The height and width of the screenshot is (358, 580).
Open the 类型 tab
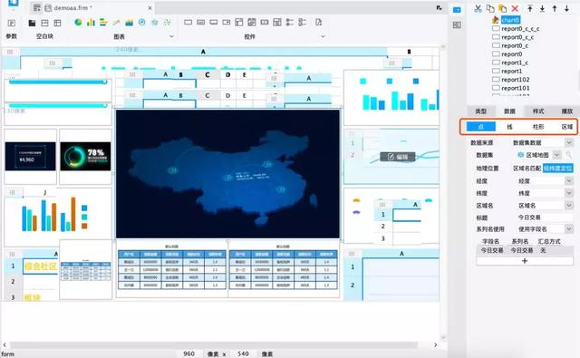481,111
